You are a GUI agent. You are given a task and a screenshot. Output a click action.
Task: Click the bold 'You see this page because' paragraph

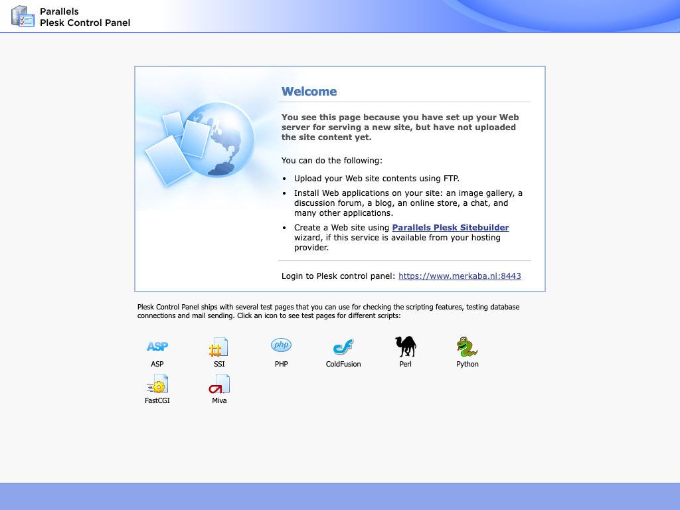(400, 127)
